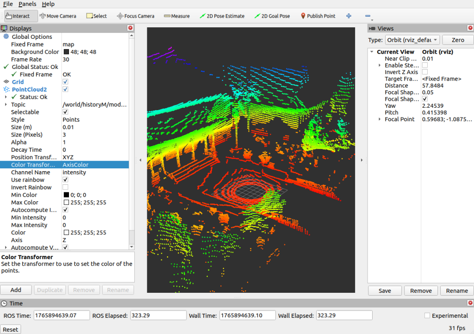Enable the Invert Rainbow checkbox

coord(65,187)
